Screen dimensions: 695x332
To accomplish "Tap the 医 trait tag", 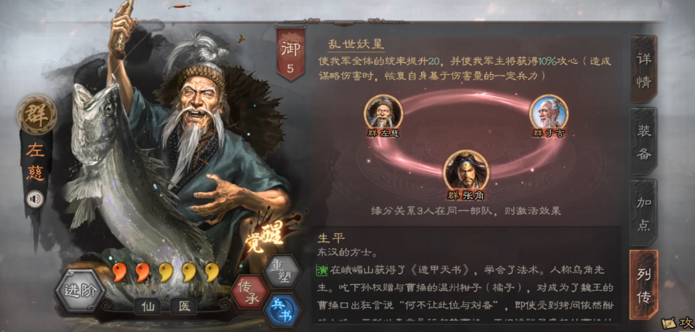I will [x=184, y=306].
